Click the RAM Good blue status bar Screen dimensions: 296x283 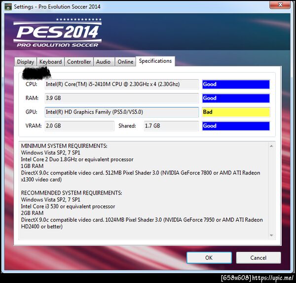(236, 98)
